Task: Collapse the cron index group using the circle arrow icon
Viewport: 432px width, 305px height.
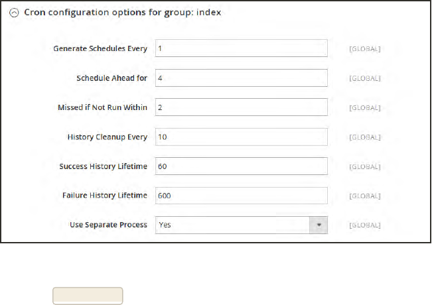Action: (15, 14)
